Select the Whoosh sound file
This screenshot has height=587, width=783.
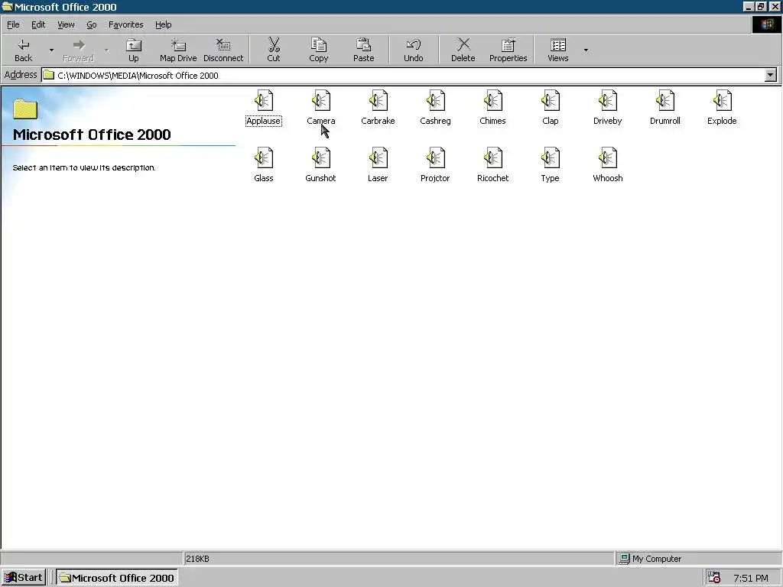click(x=608, y=165)
